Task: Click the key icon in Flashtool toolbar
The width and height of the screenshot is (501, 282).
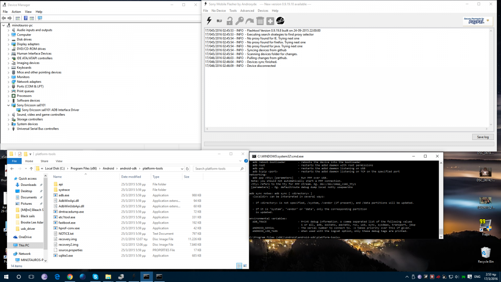Action: pyautogui.click(x=240, y=21)
